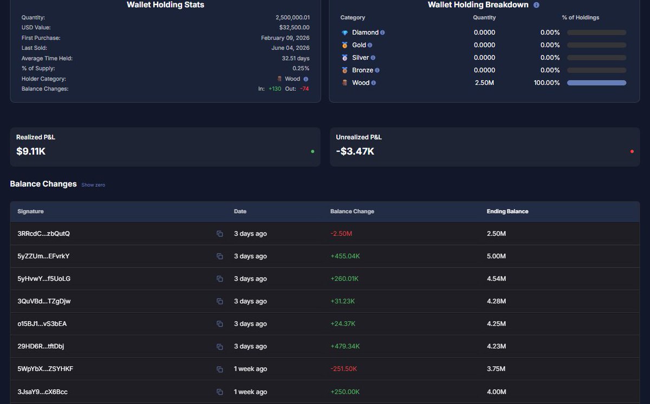
Task: Click the +31.23K balance change value
Action: pyautogui.click(x=343, y=301)
